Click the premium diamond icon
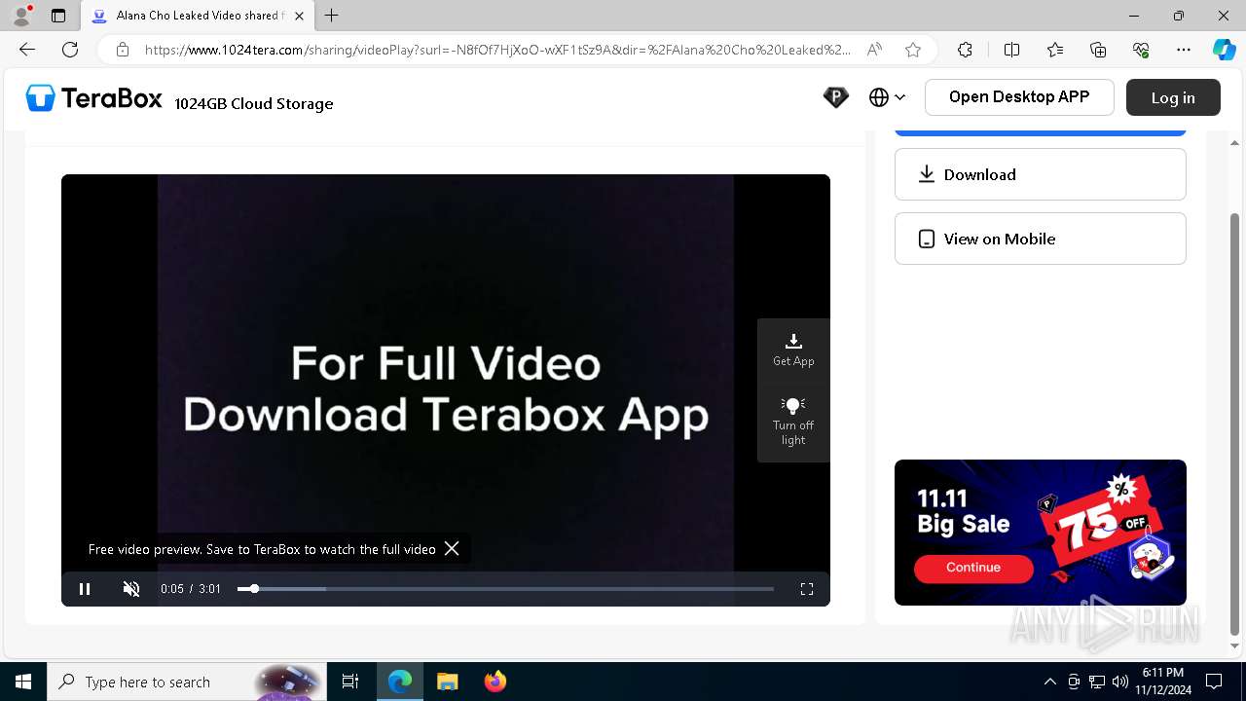This screenshot has width=1246, height=701. (835, 97)
